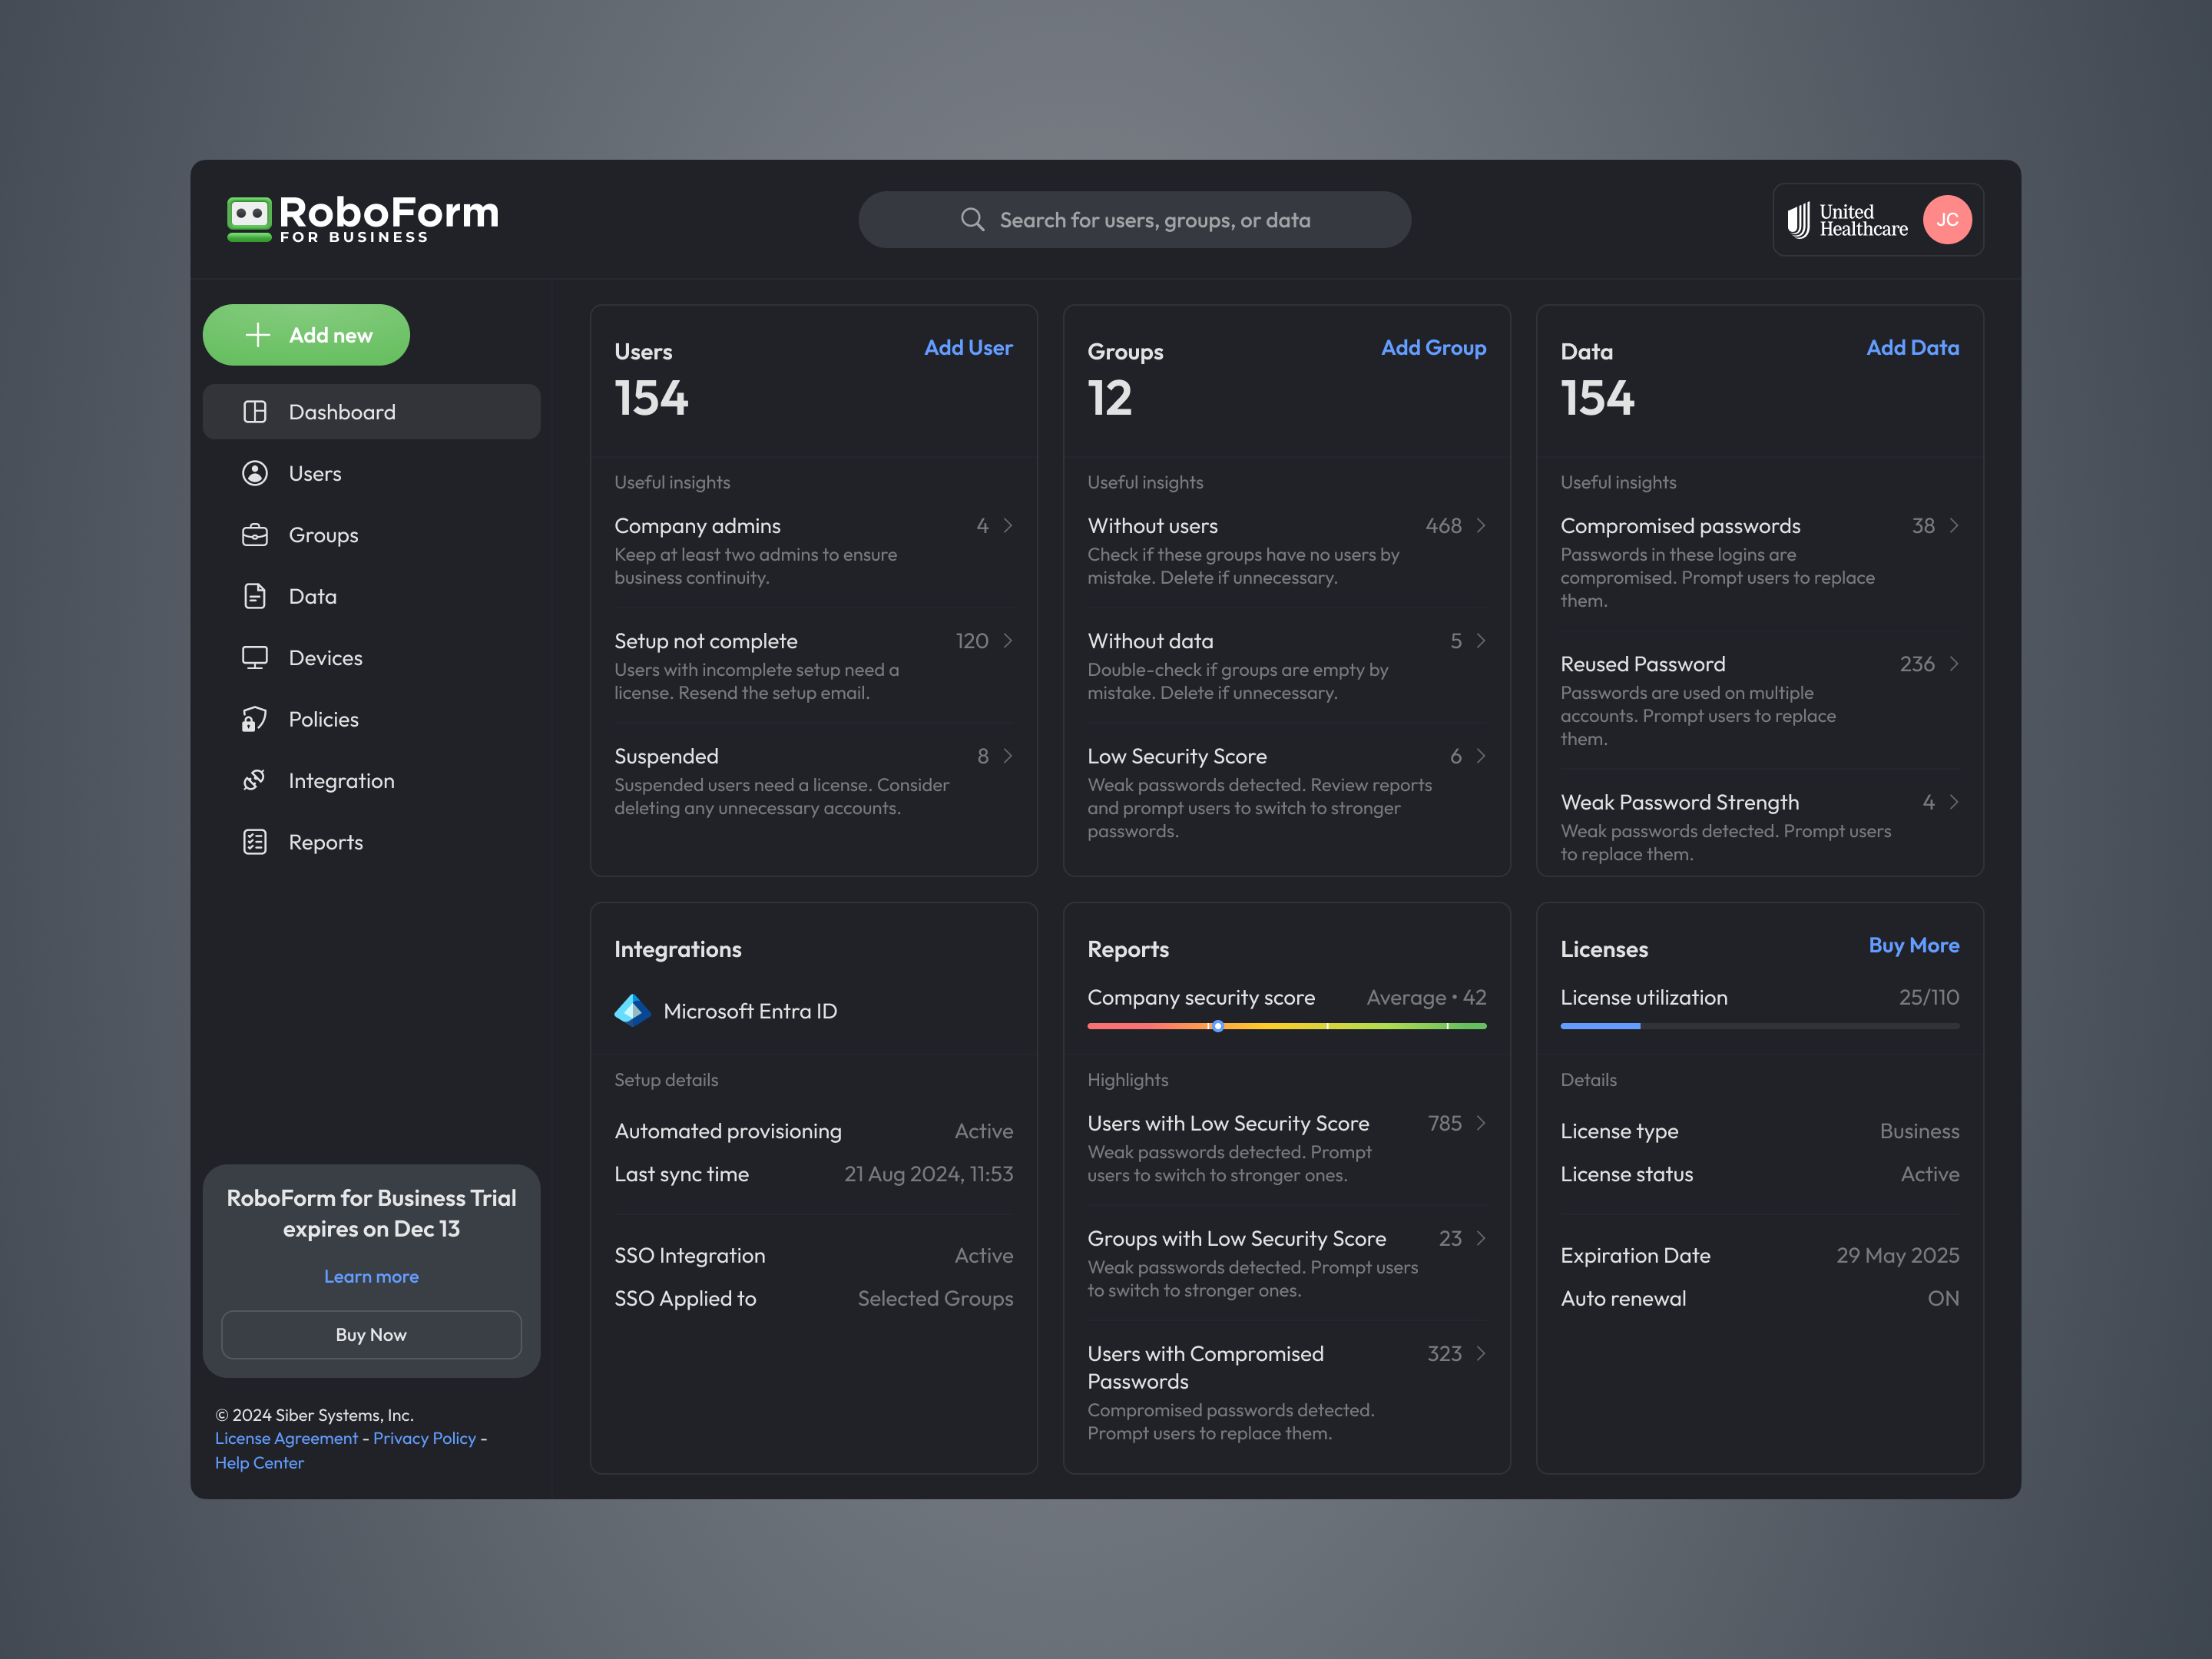Click the Buy Now button
The image size is (2212, 1659).
[x=371, y=1334]
